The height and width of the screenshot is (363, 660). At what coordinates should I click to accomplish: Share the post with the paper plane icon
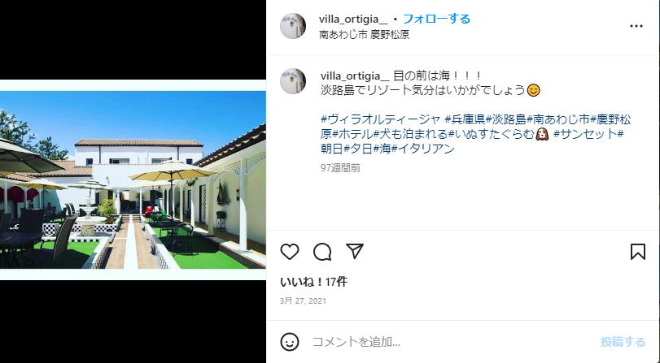[x=354, y=251]
